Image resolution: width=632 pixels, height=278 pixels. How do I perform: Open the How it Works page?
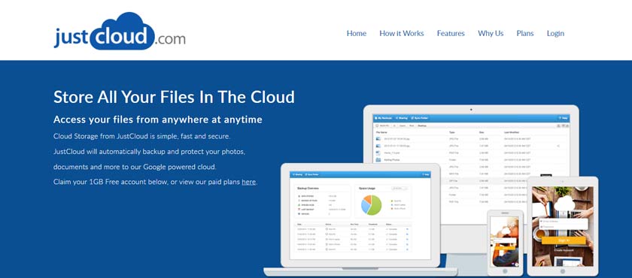coord(402,33)
